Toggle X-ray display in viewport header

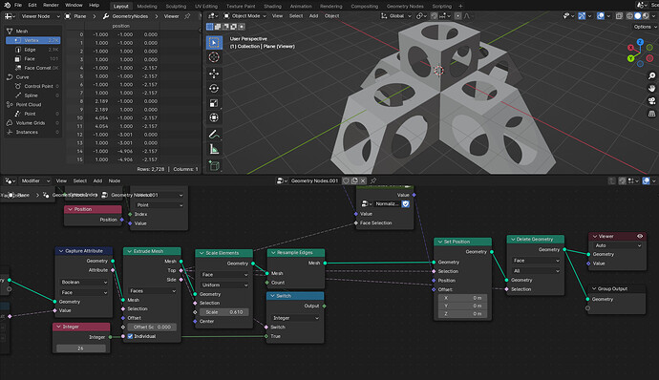tap(619, 16)
